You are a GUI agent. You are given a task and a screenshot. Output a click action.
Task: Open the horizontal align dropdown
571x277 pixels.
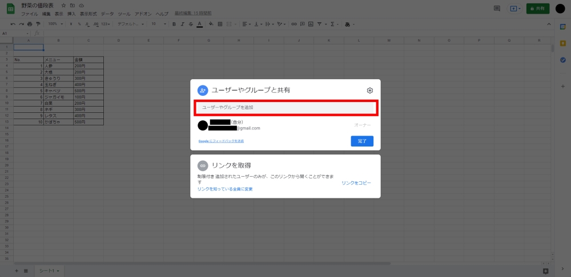[x=246, y=24]
